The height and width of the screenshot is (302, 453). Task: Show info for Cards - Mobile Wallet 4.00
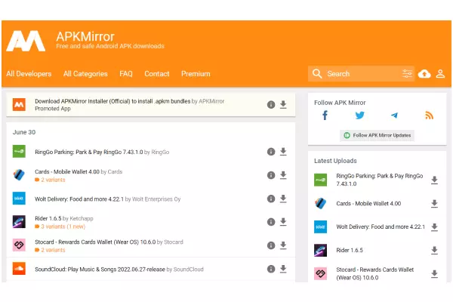[x=271, y=175]
